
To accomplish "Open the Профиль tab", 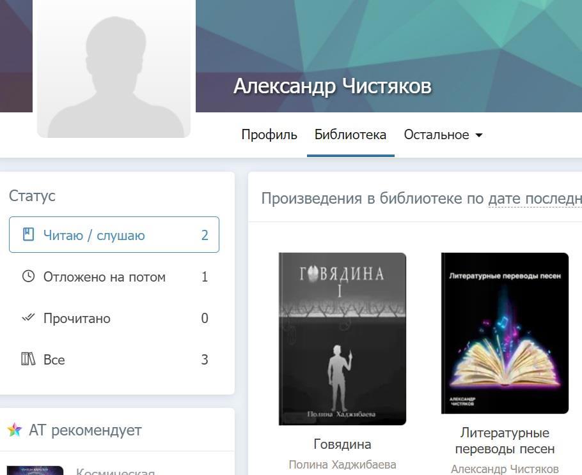I will [269, 135].
